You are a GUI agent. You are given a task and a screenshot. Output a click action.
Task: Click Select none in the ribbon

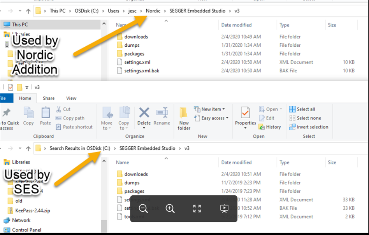tap(305, 118)
